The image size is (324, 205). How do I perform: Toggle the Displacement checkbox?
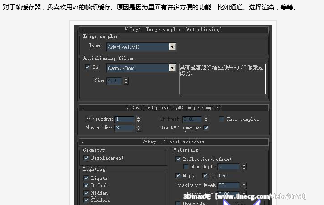pos(86,158)
